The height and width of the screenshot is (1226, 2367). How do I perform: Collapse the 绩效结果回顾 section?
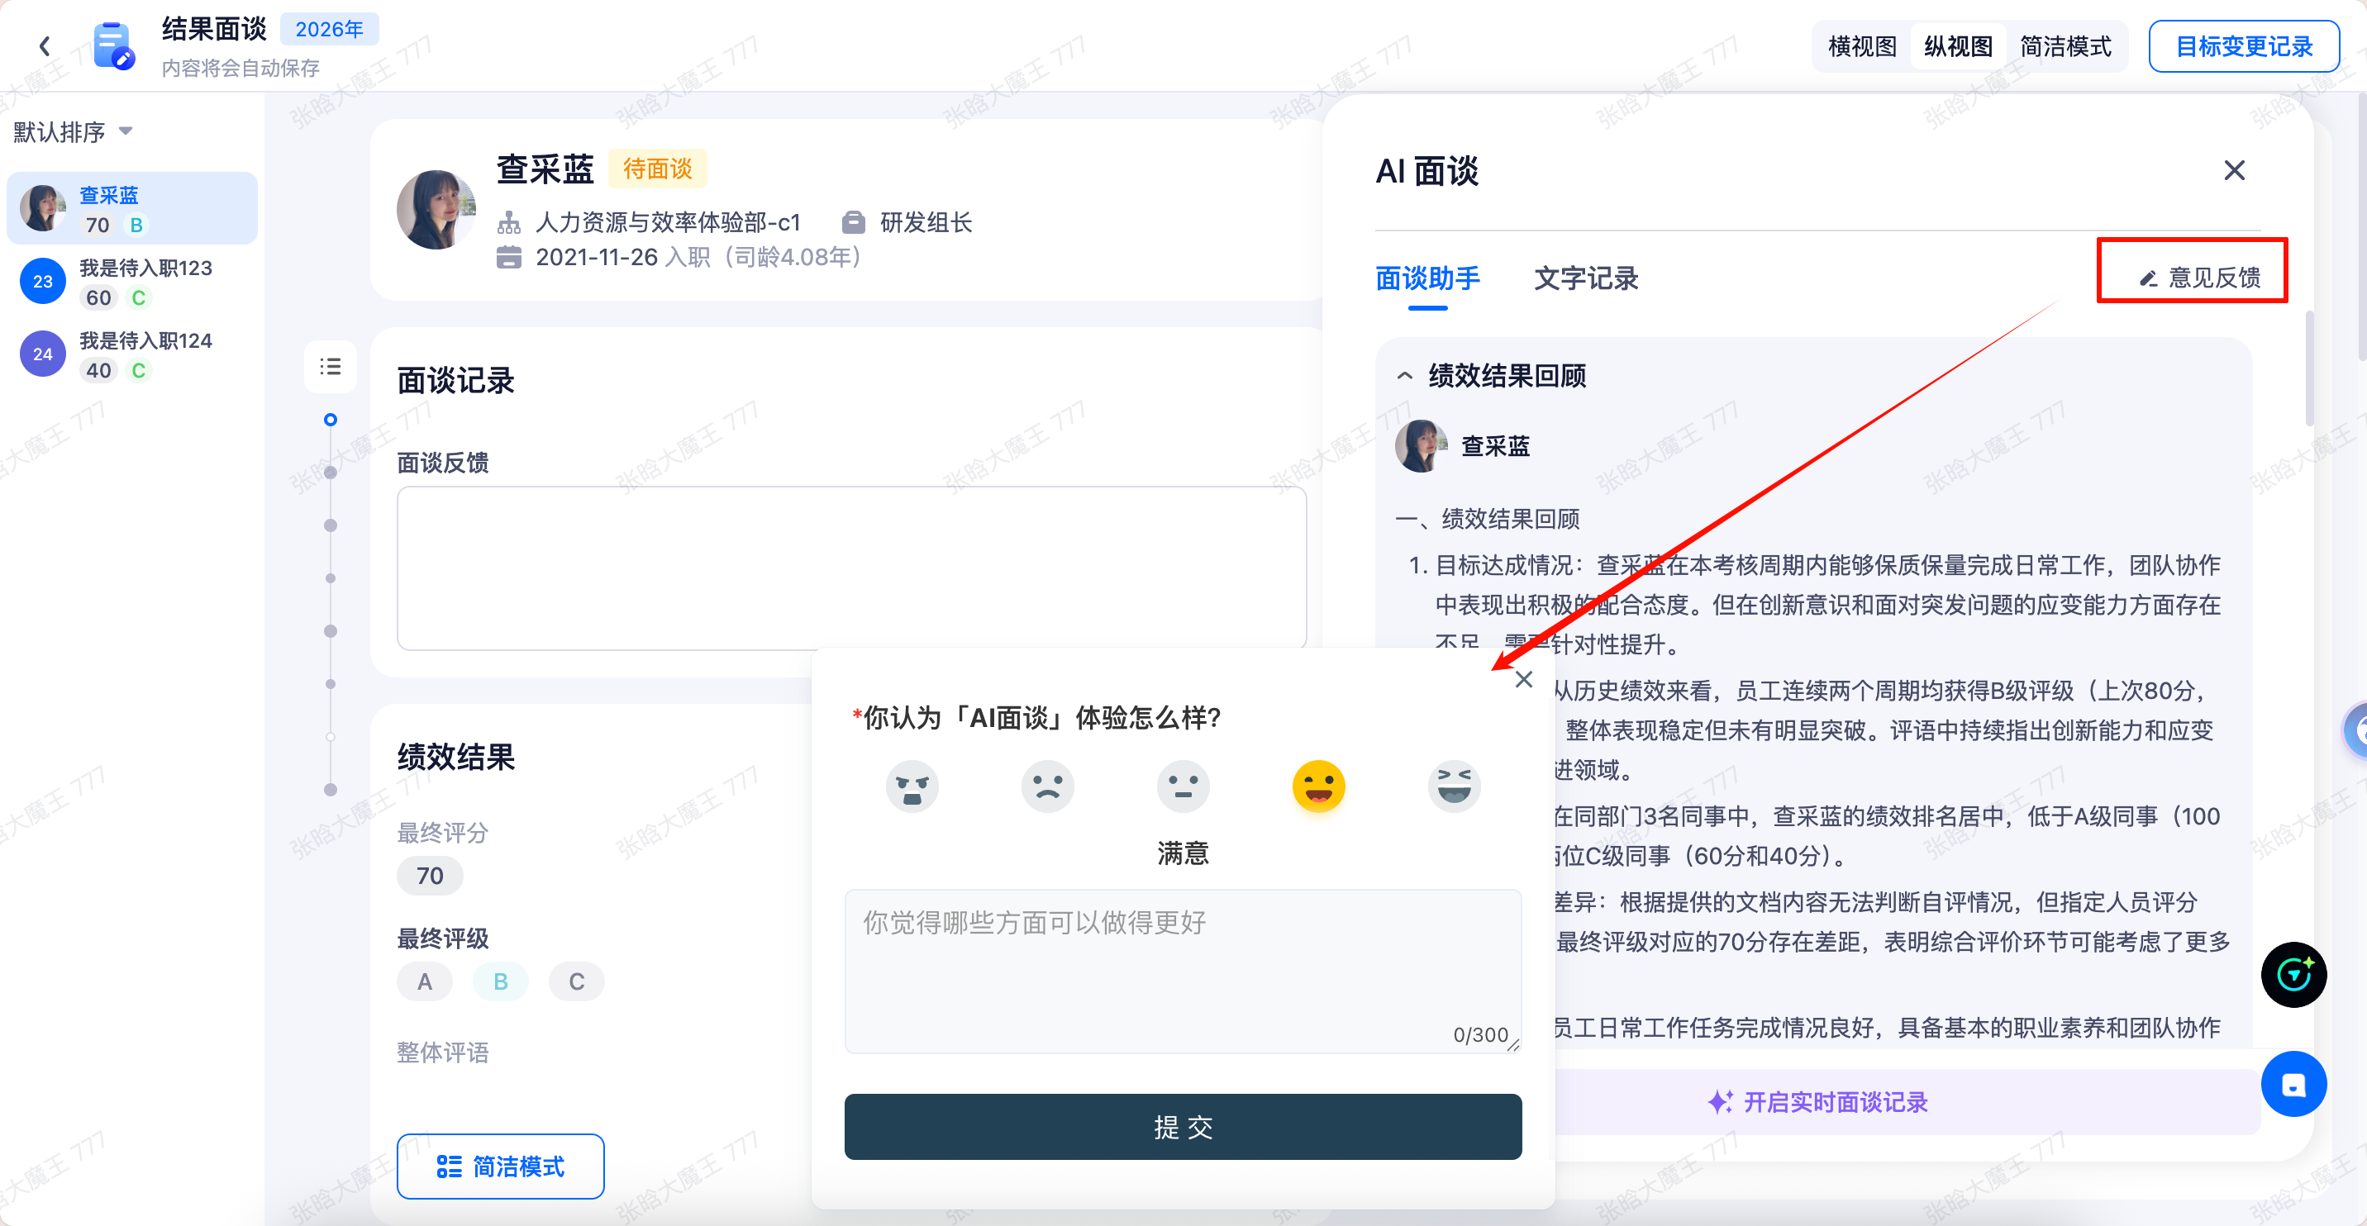click(x=1405, y=376)
